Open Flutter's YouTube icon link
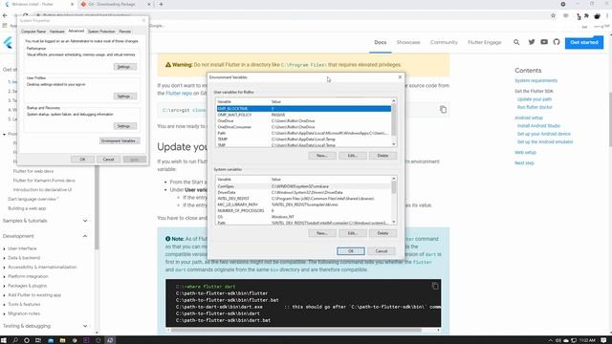 tap(544, 42)
